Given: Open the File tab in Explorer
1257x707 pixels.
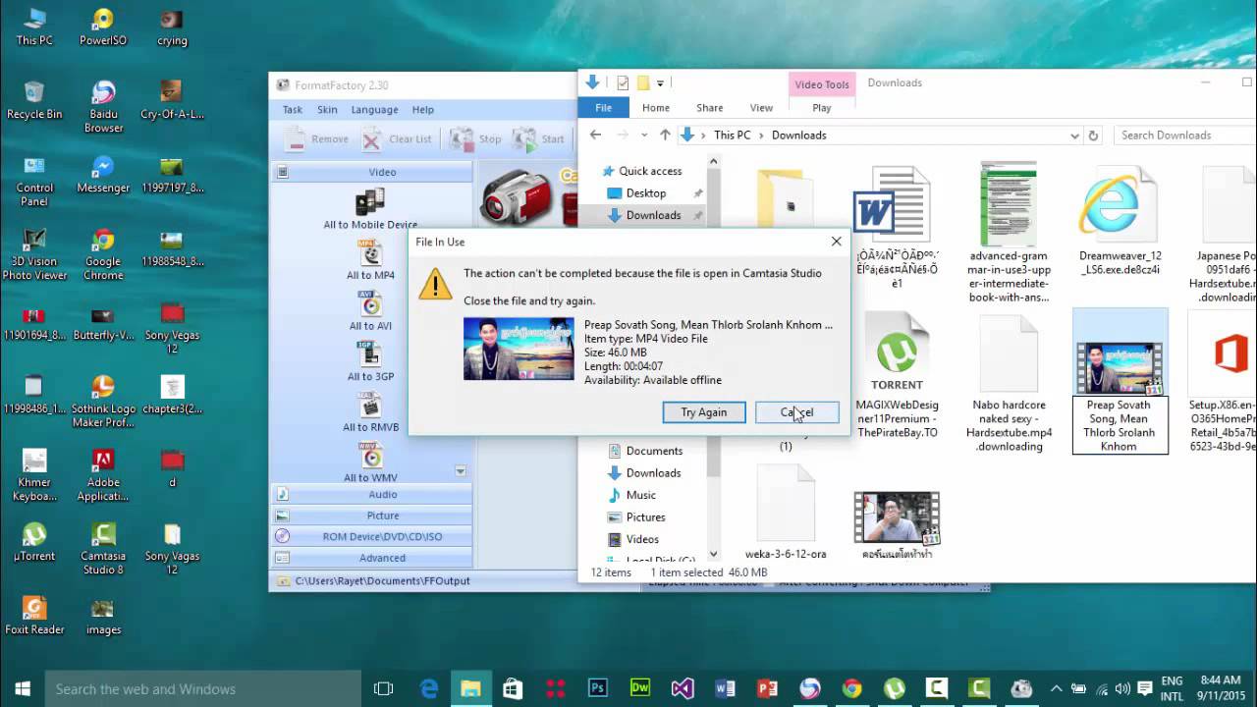Looking at the screenshot, I should pos(603,108).
